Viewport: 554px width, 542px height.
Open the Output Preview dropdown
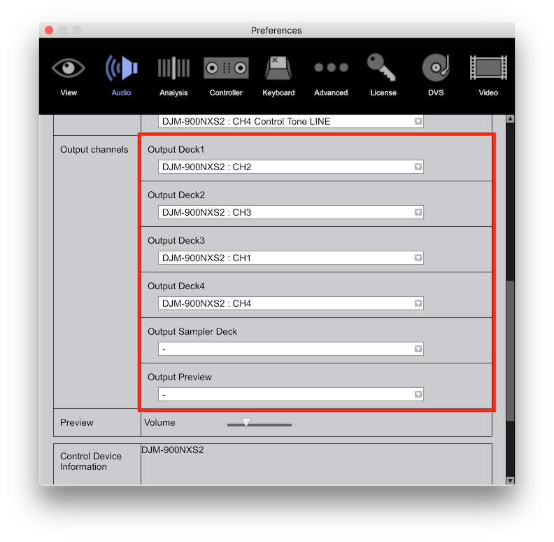291,394
